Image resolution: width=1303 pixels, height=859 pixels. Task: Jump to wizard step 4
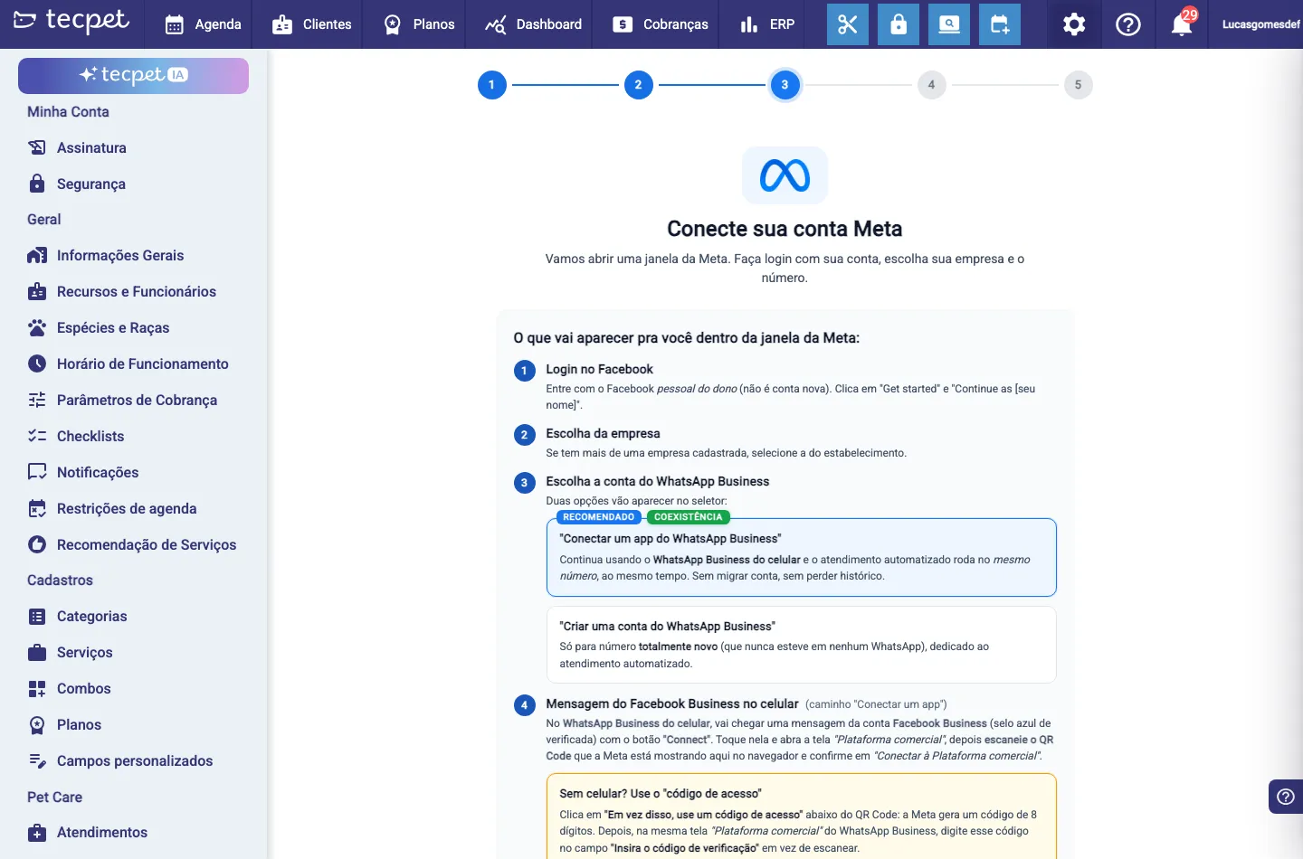click(931, 85)
